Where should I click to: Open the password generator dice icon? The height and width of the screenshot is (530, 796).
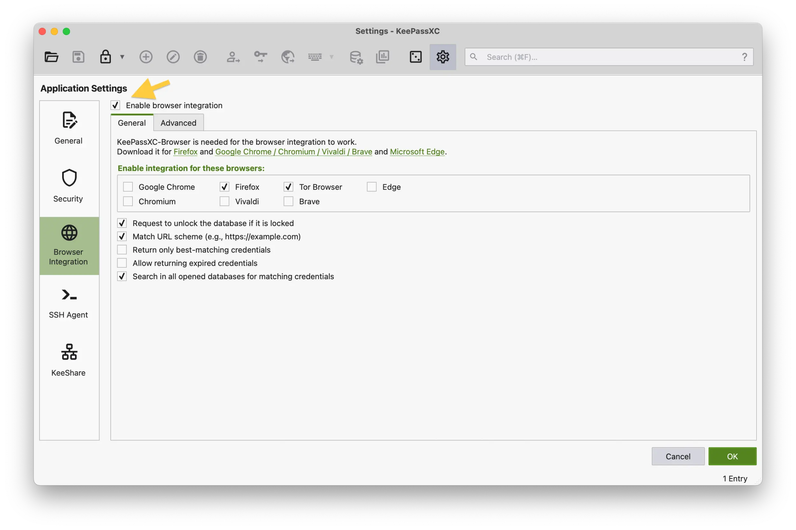[x=415, y=57]
